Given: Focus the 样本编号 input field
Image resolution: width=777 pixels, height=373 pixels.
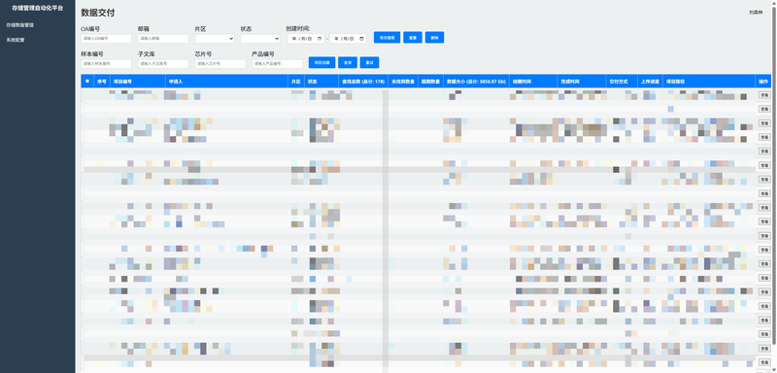Looking at the screenshot, I should point(107,63).
